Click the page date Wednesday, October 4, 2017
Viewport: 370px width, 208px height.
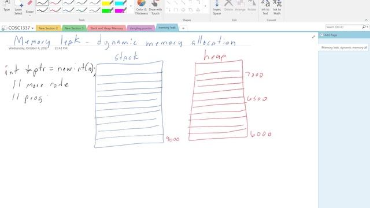click(x=28, y=48)
